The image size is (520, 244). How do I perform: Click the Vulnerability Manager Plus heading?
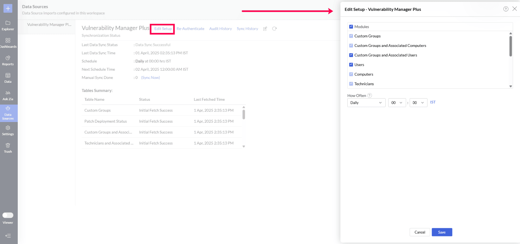[x=115, y=28]
